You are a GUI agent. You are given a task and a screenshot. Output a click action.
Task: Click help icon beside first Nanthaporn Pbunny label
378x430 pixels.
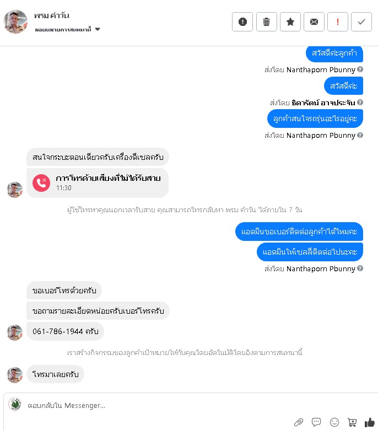pos(360,69)
